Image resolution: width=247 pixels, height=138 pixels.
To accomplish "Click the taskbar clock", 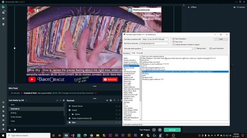I will (x=236, y=135).
